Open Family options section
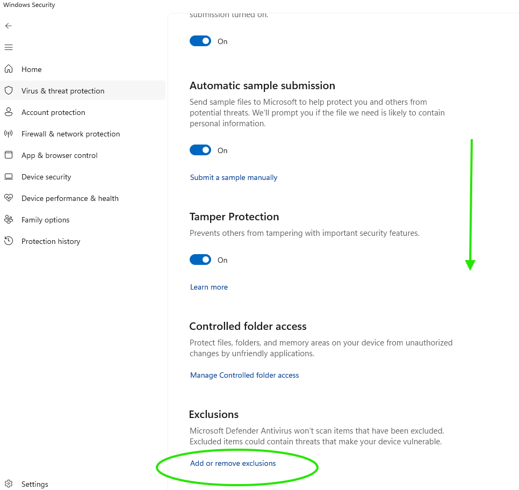 pos(45,219)
